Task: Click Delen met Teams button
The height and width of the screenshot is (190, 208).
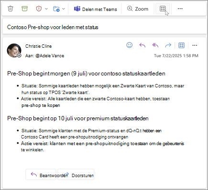Action: pos(95,9)
